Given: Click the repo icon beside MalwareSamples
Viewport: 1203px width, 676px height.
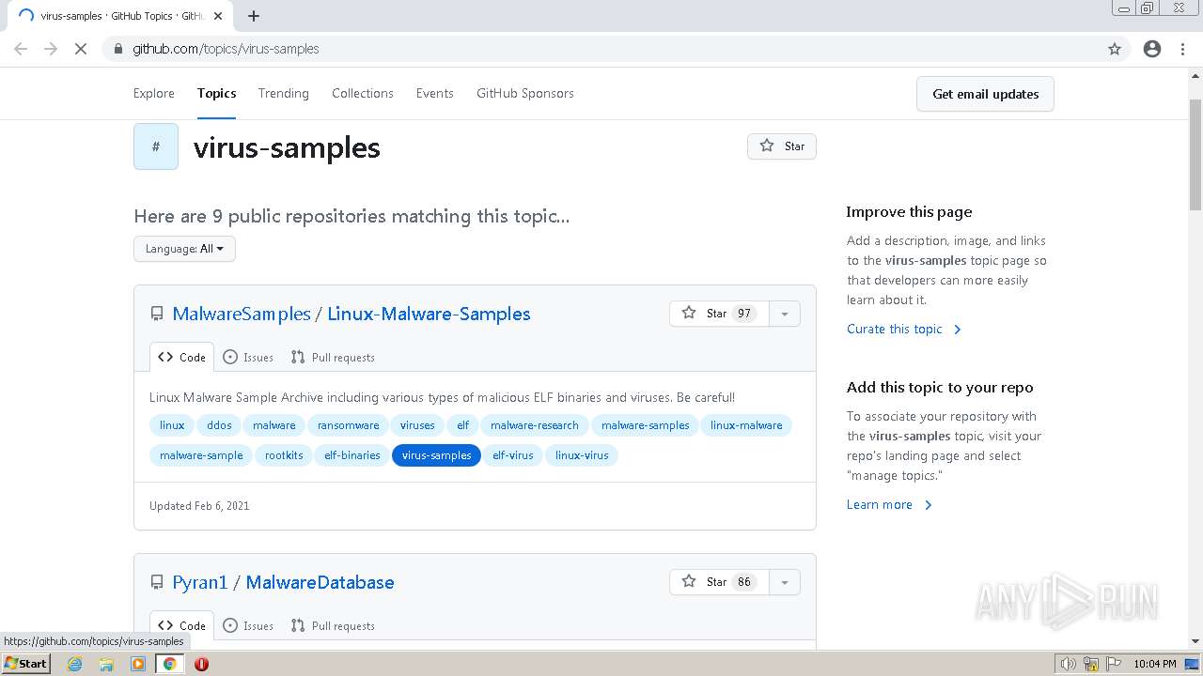Looking at the screenshot, I should click(x=157, y=314).
